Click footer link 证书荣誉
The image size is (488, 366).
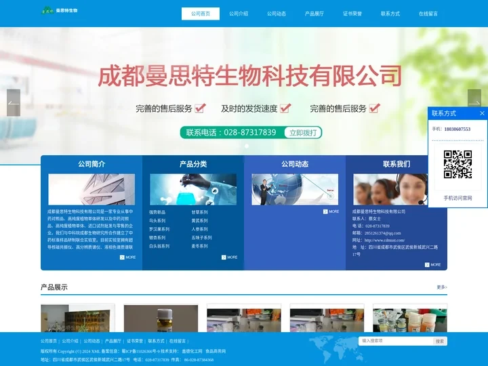tap(135, 341)
